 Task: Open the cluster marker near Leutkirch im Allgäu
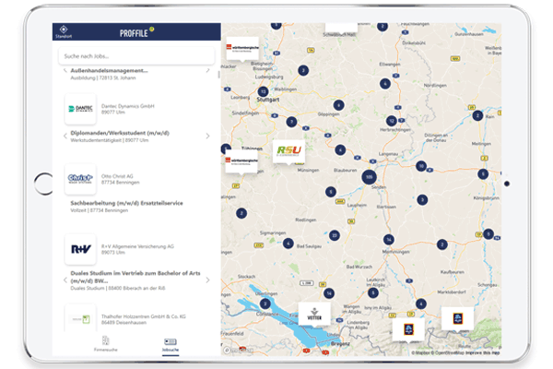coord(373,292)
